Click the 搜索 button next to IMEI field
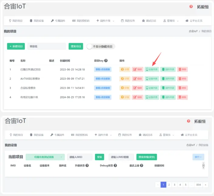Image resolution: width=214 pixels, height=196 pixels. click(99, 157)
